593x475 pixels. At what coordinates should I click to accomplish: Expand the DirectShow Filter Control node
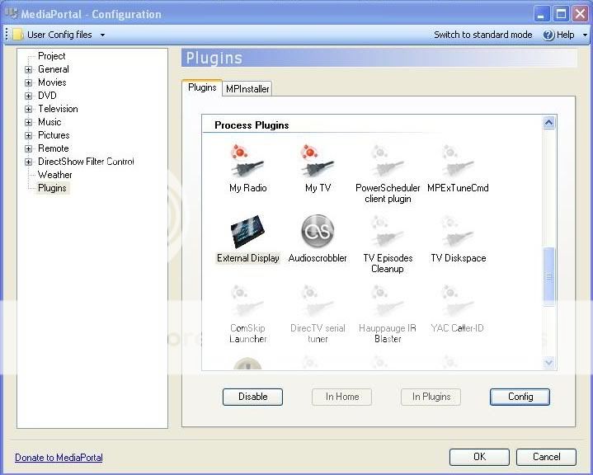28,162
